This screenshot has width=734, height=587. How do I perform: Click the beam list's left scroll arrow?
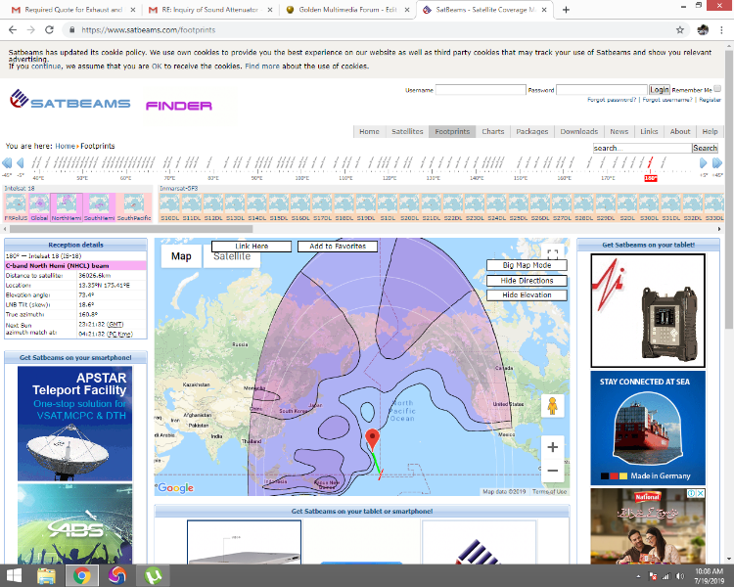click(x=5, y=229)
